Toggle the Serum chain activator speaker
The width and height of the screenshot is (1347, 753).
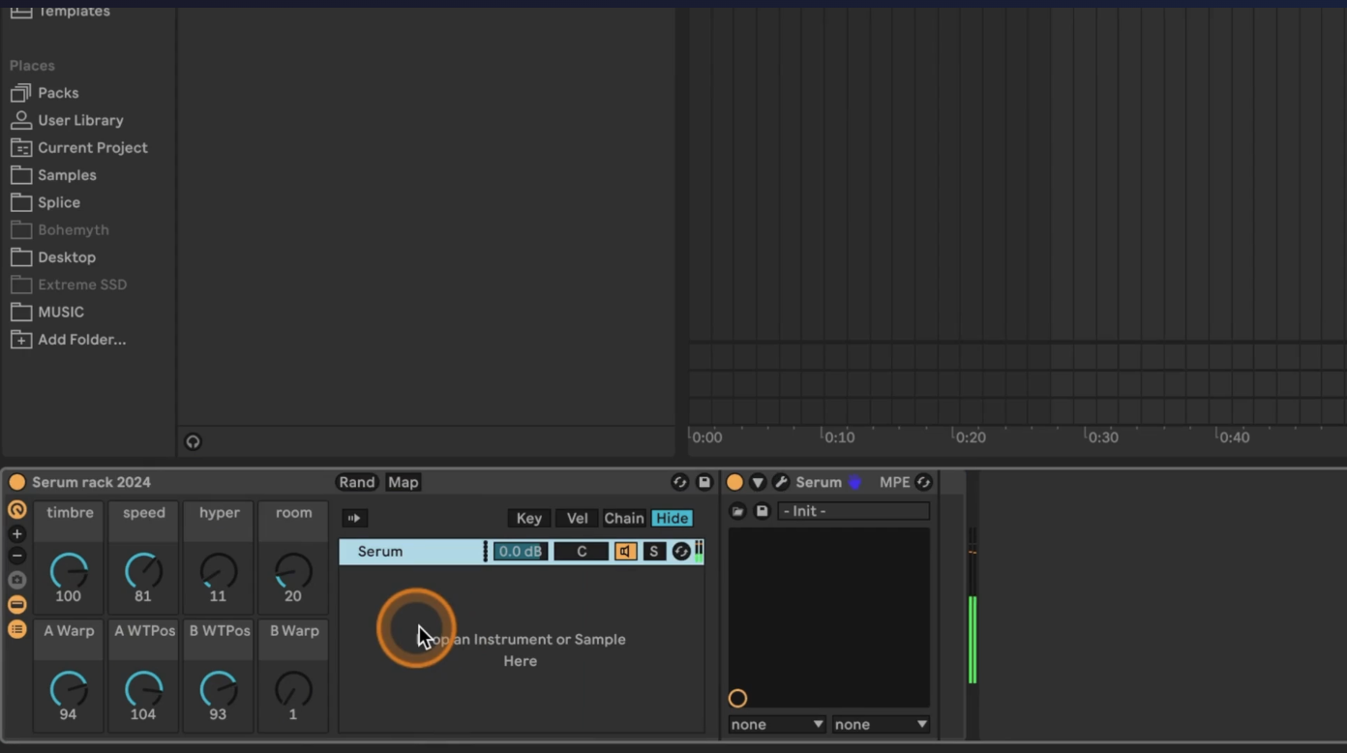(625, 552)
